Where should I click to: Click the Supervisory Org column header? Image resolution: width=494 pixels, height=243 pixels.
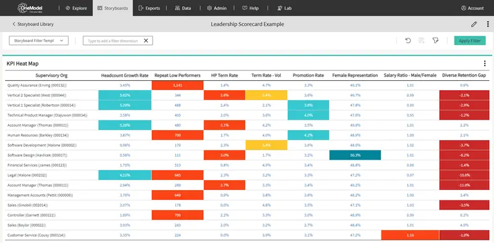51,75
